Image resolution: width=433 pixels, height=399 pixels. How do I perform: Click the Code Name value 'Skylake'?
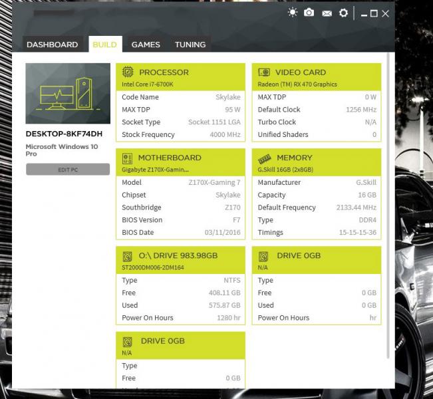pos(228,97)
